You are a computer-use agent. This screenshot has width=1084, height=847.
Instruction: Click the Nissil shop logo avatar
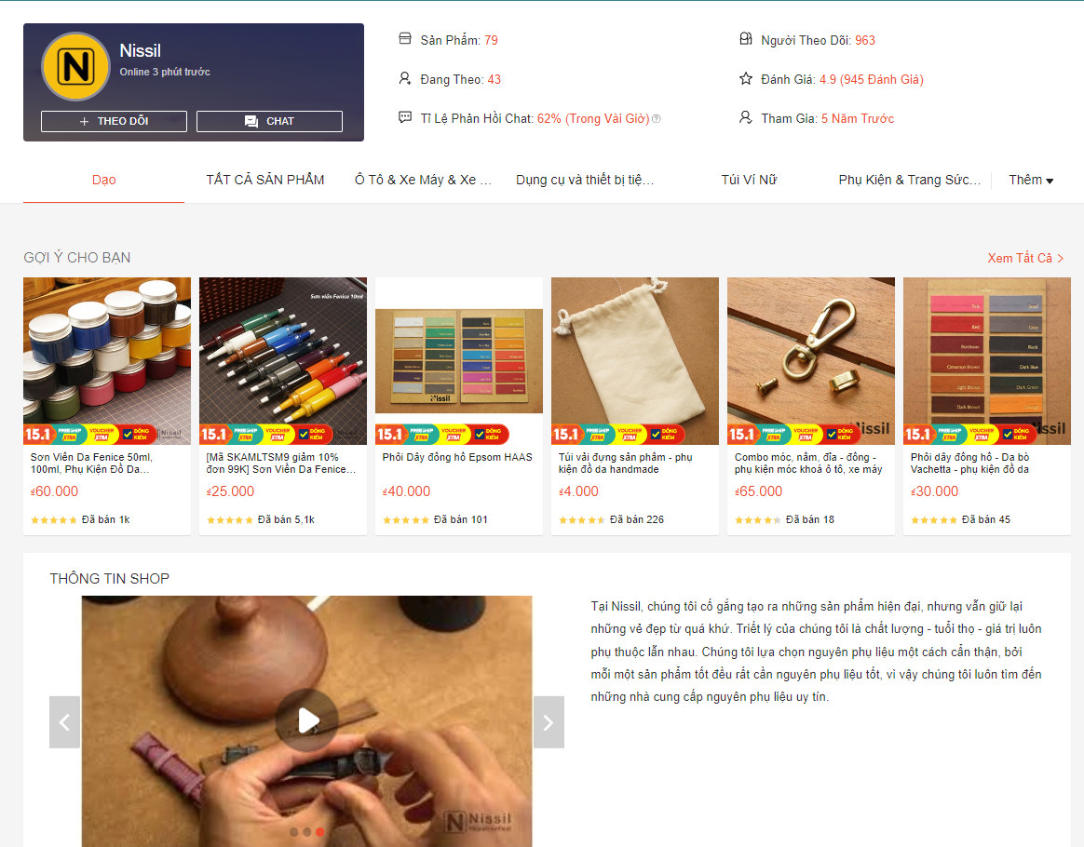[x=75, y=66]
